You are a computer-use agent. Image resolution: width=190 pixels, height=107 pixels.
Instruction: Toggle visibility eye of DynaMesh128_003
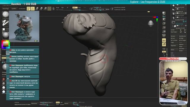pyautogui.click(x=186, y=26)
